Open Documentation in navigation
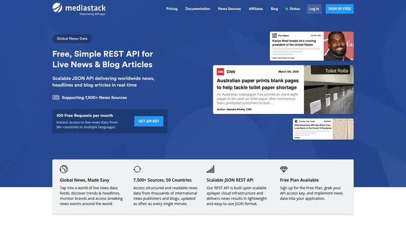 click(x=198, y=9)
